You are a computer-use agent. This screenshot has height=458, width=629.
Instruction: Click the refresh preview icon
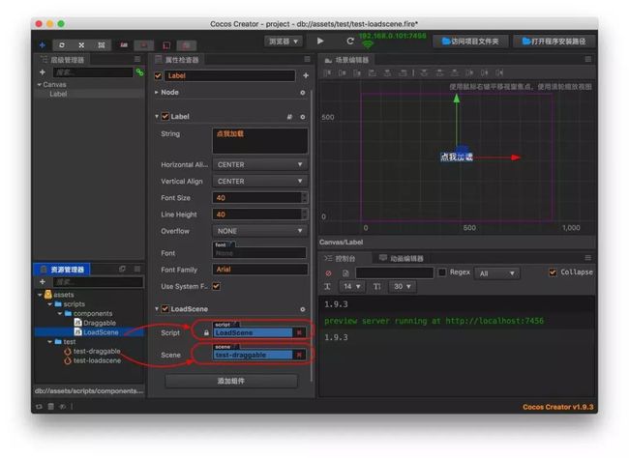coord(349,41)
